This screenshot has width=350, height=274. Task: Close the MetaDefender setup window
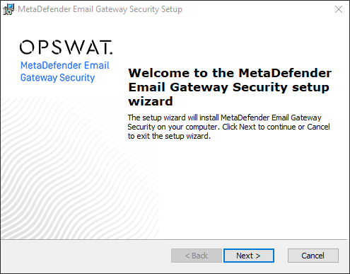click(x=339, y=9)
